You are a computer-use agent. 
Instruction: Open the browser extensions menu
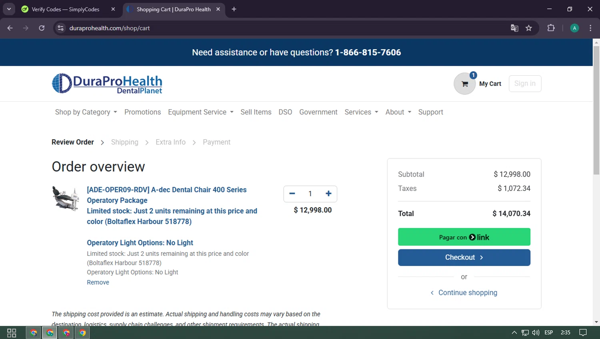[551, 28]
